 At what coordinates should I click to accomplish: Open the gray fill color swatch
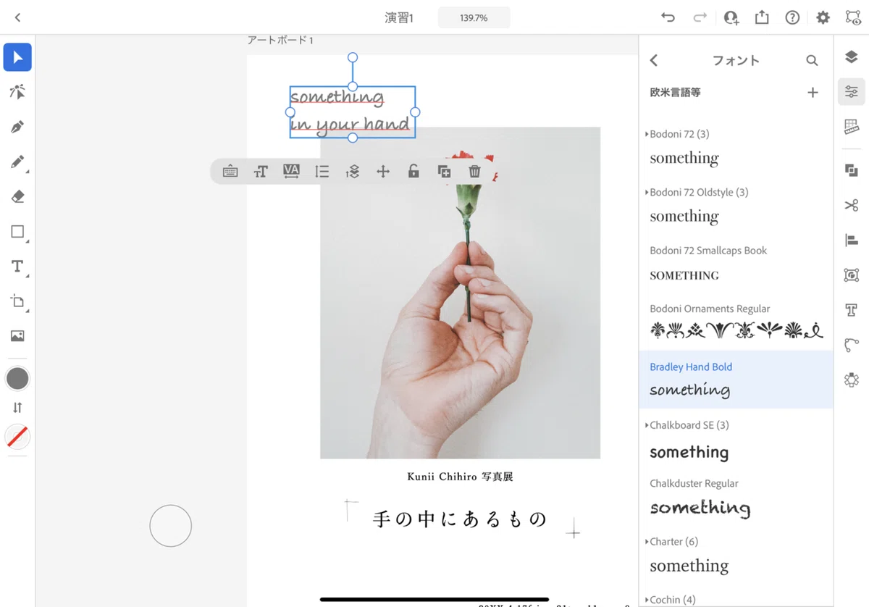click(x=17, y=378)
